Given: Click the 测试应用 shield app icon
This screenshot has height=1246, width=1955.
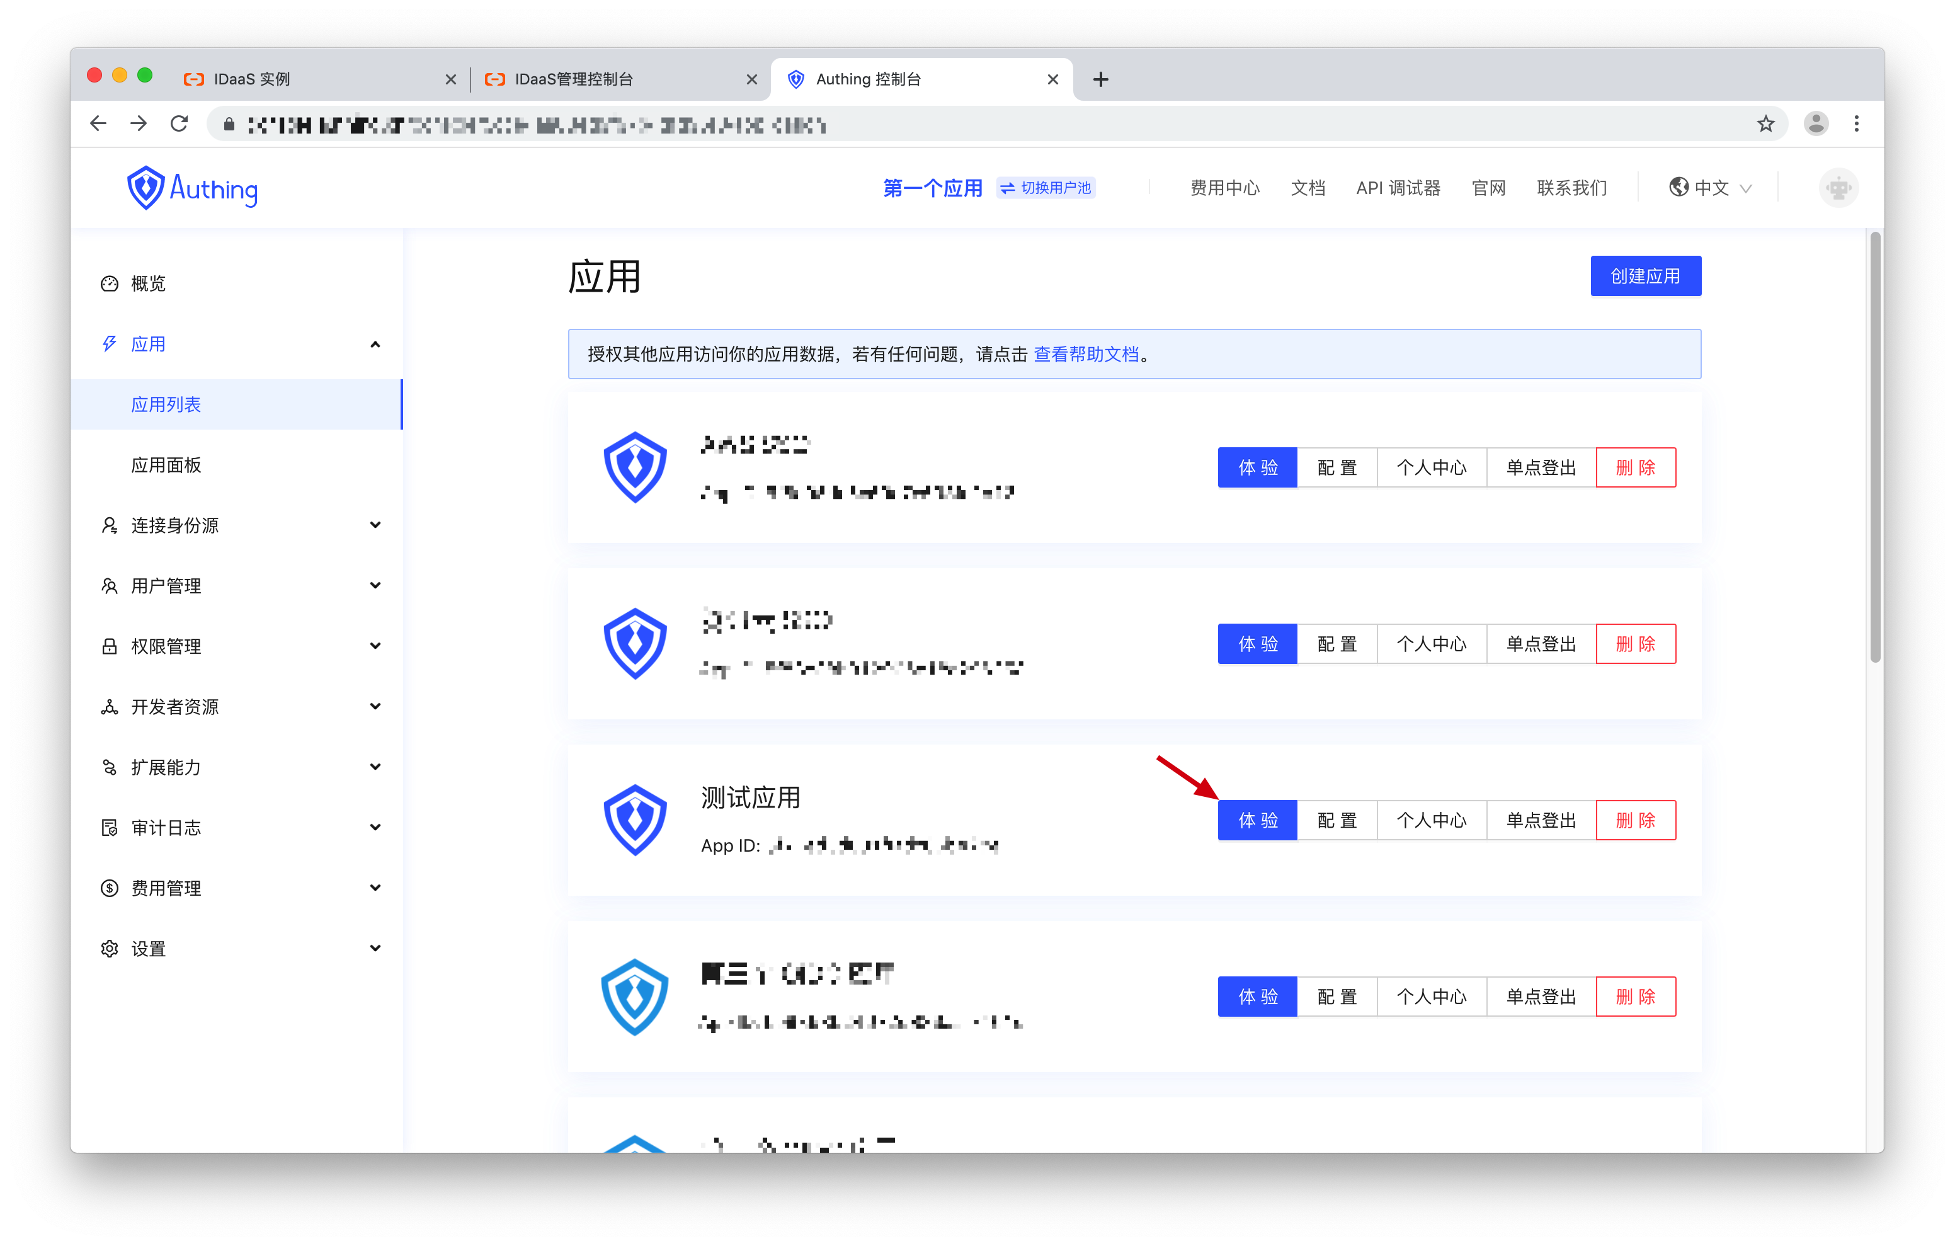Looking at the screenshot, I should click(635, 820).
